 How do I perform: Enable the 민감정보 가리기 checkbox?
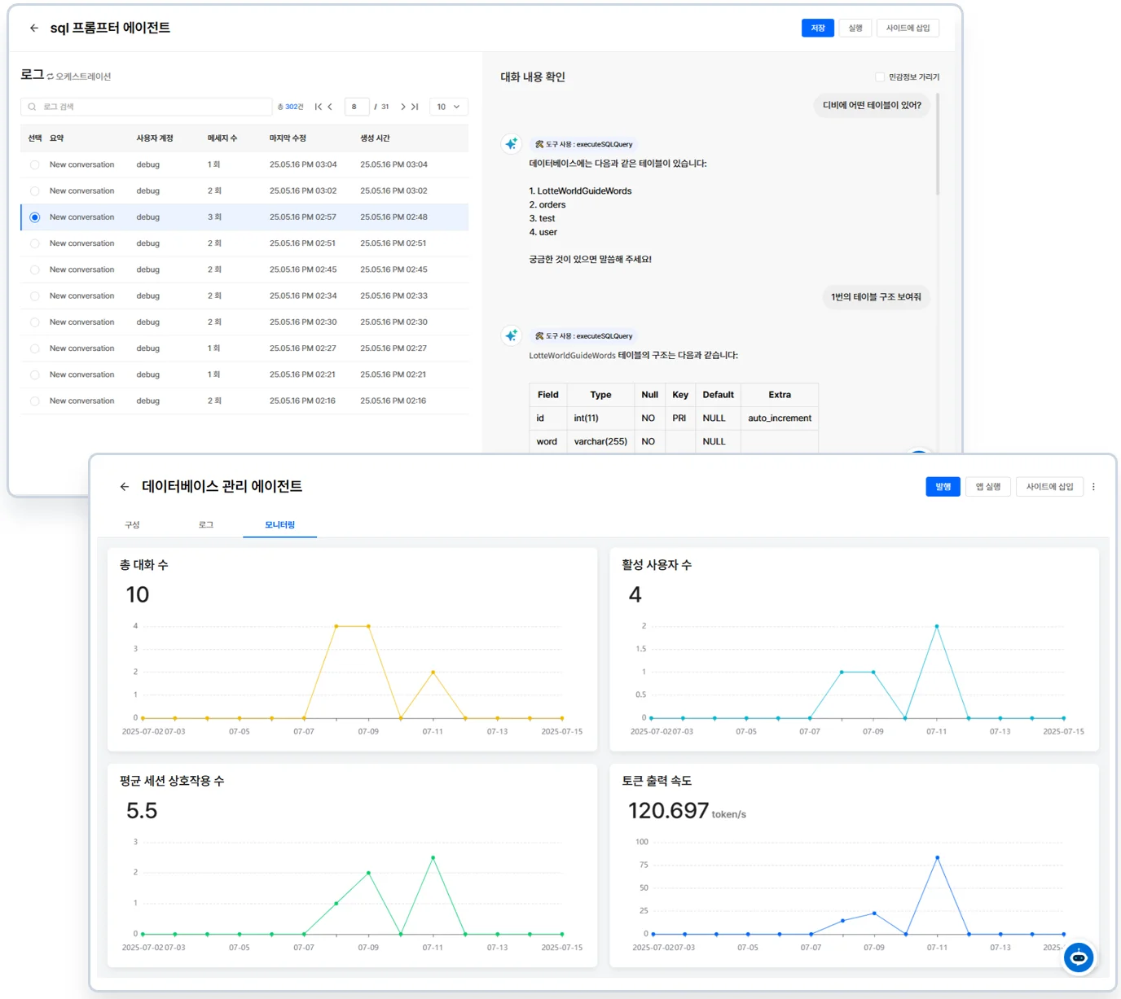880,77
